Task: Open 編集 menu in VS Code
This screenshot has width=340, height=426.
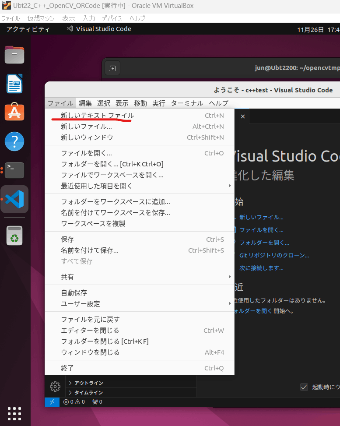Action: pyautogui.click(x=85, y=103)
